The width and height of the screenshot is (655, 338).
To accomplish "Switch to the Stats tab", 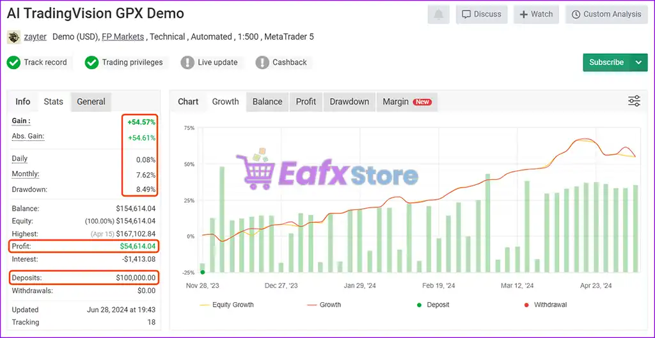I will pos(54,102).
